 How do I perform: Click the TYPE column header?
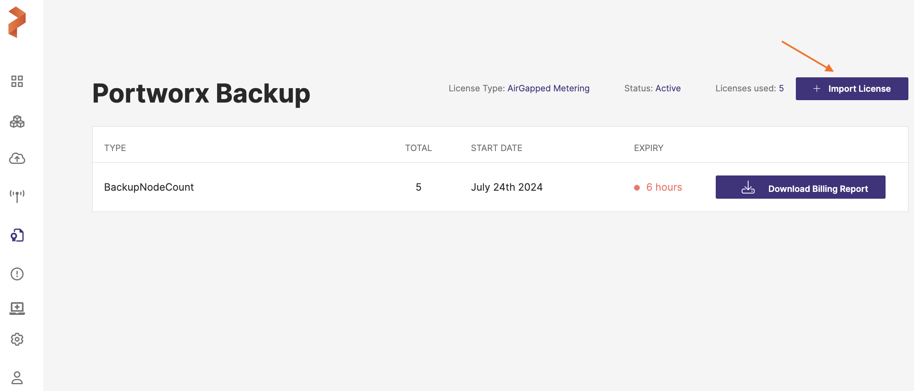[x=115, y=148]
